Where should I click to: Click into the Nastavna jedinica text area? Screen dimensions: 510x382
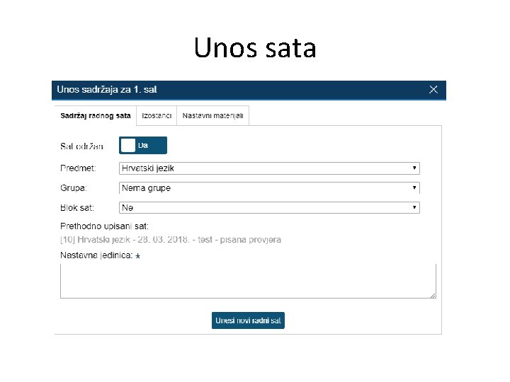(x=248, y=281)
